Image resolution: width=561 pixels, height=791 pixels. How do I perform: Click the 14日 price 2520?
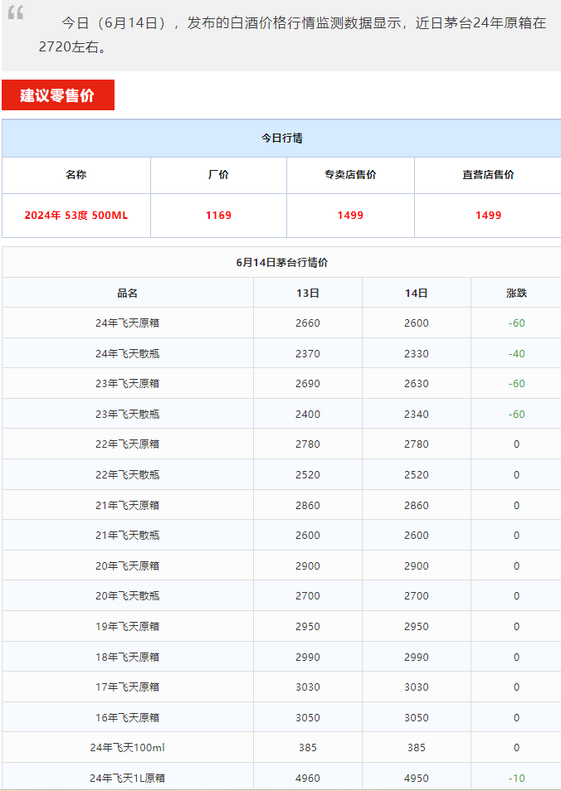[x=416, y=475]
